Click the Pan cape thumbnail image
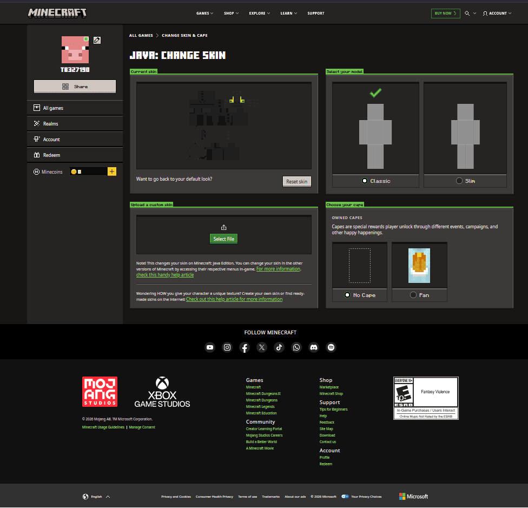528x508 pixels. (x=419, y=266)
